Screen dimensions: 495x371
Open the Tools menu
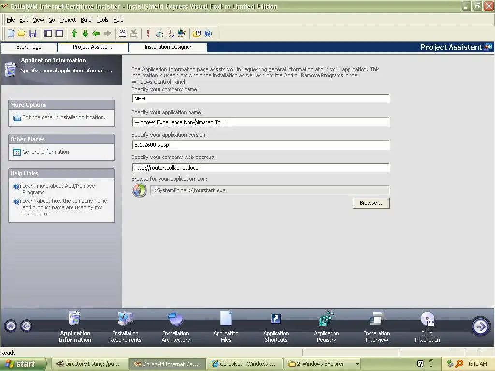coord(102,20)
